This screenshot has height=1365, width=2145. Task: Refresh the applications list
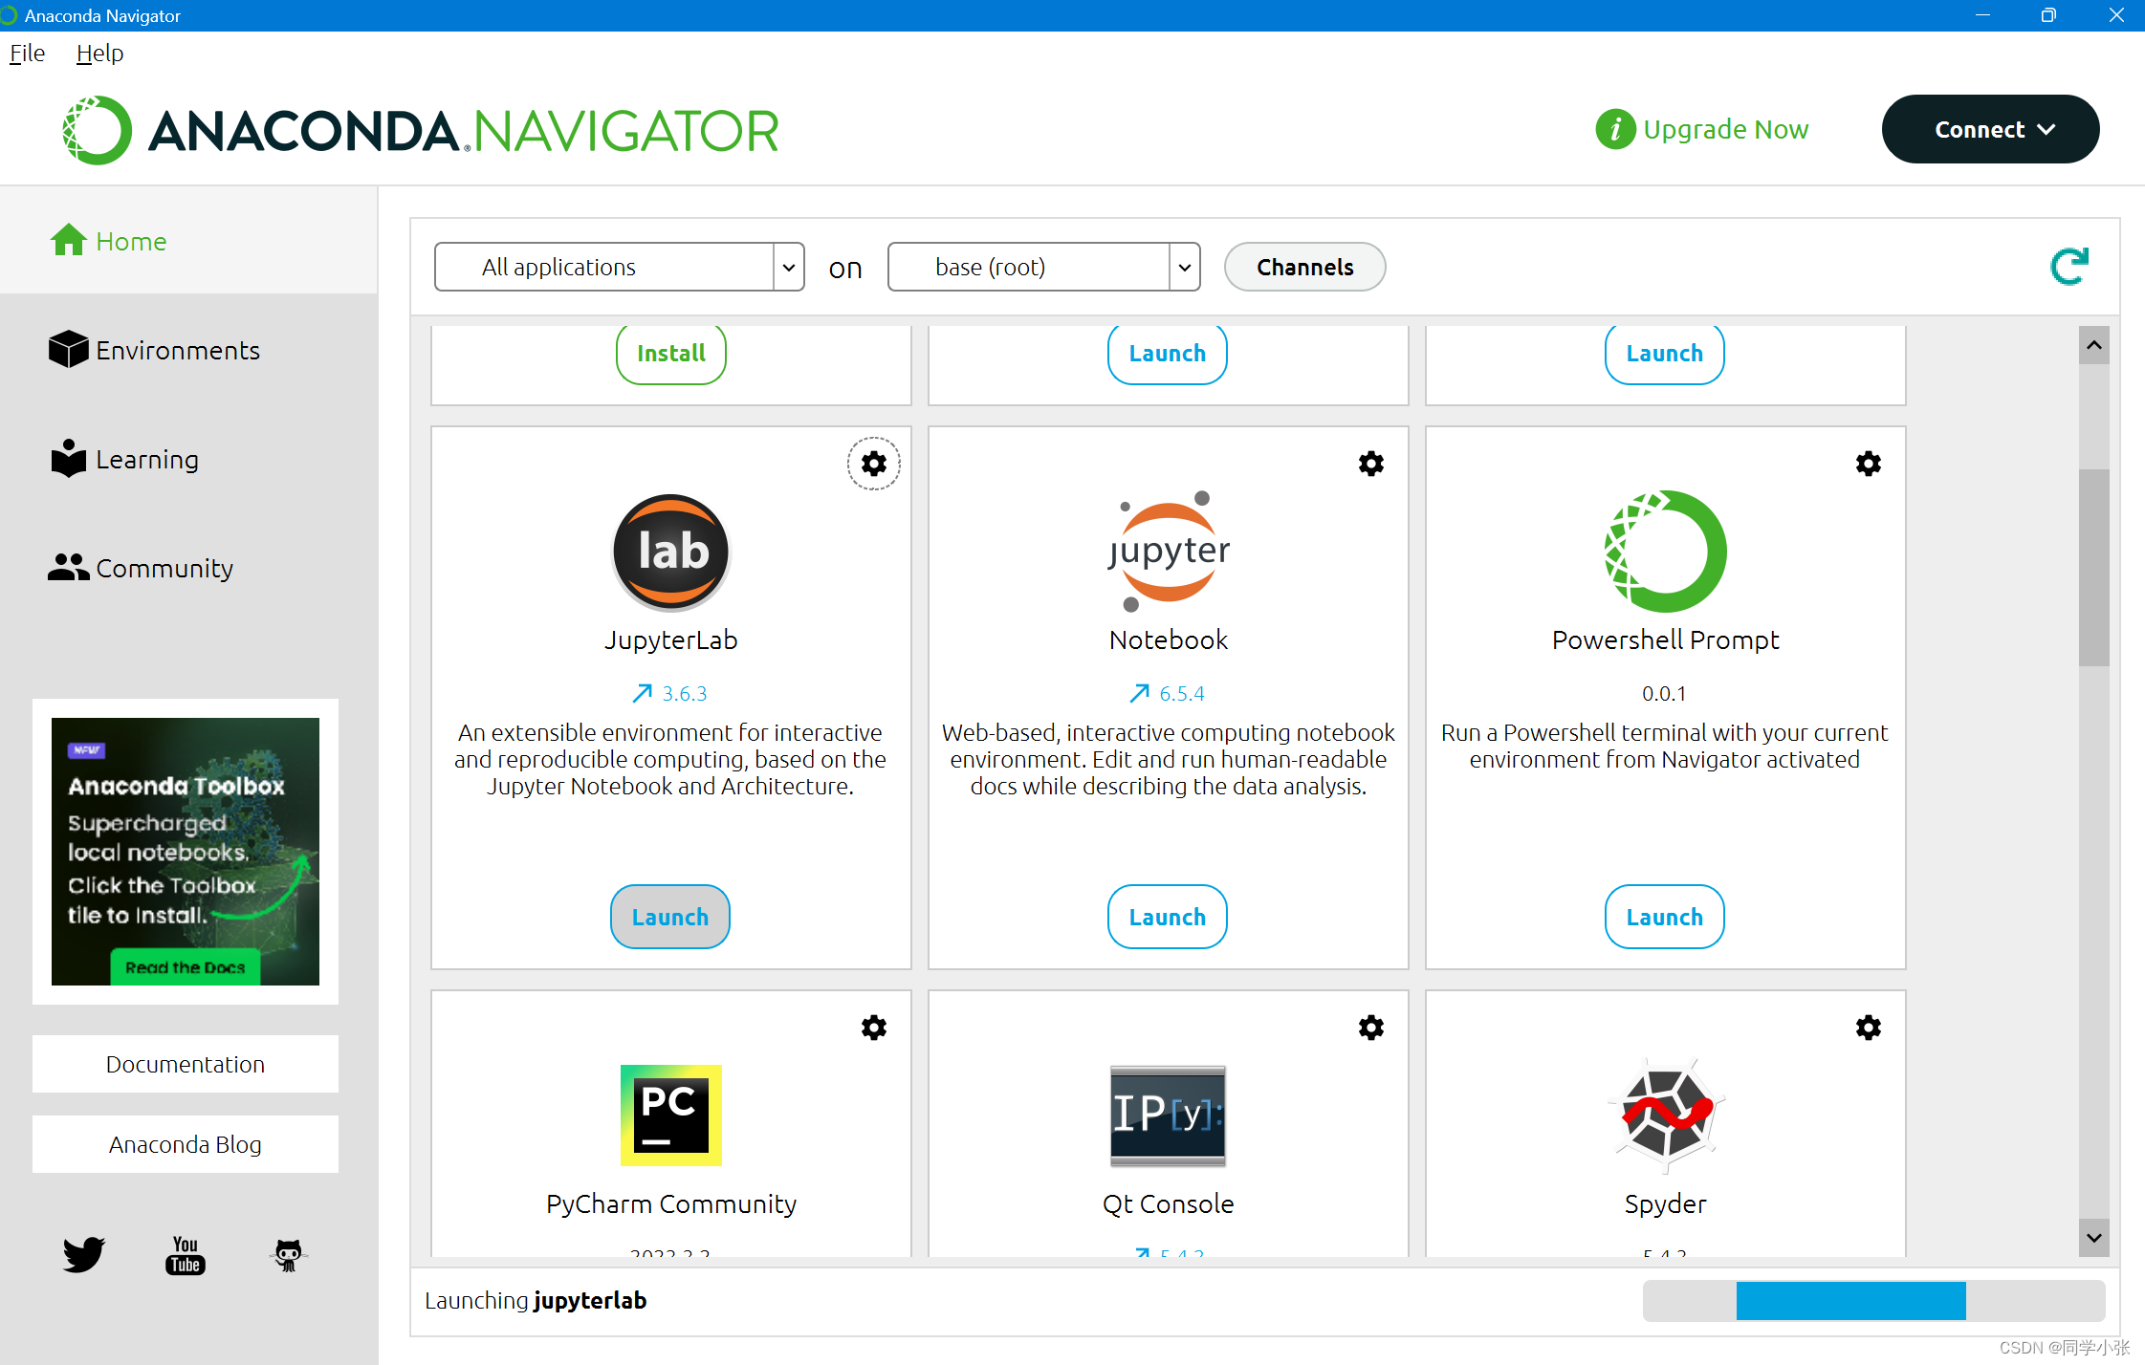click(x=2069, y=267)
